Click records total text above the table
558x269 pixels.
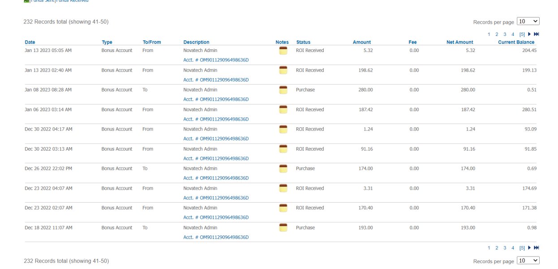[x=66, y=22]
